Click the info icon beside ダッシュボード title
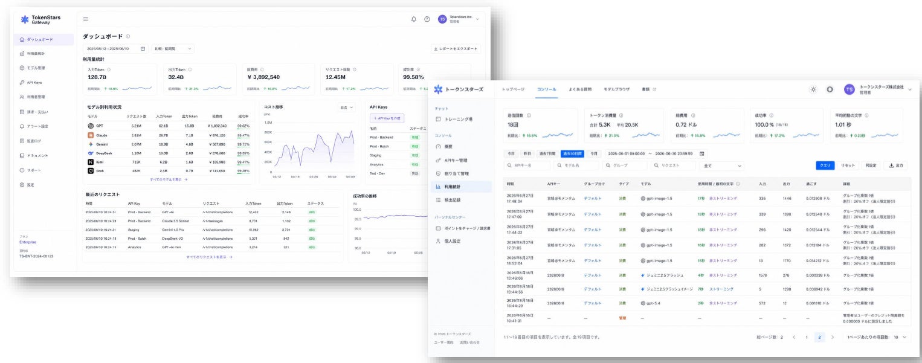This screenshot has width=922, height=363. [128, 36]
